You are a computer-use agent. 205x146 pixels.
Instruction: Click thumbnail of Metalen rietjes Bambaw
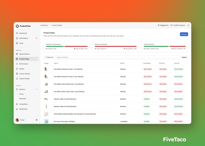click(46, 99)
